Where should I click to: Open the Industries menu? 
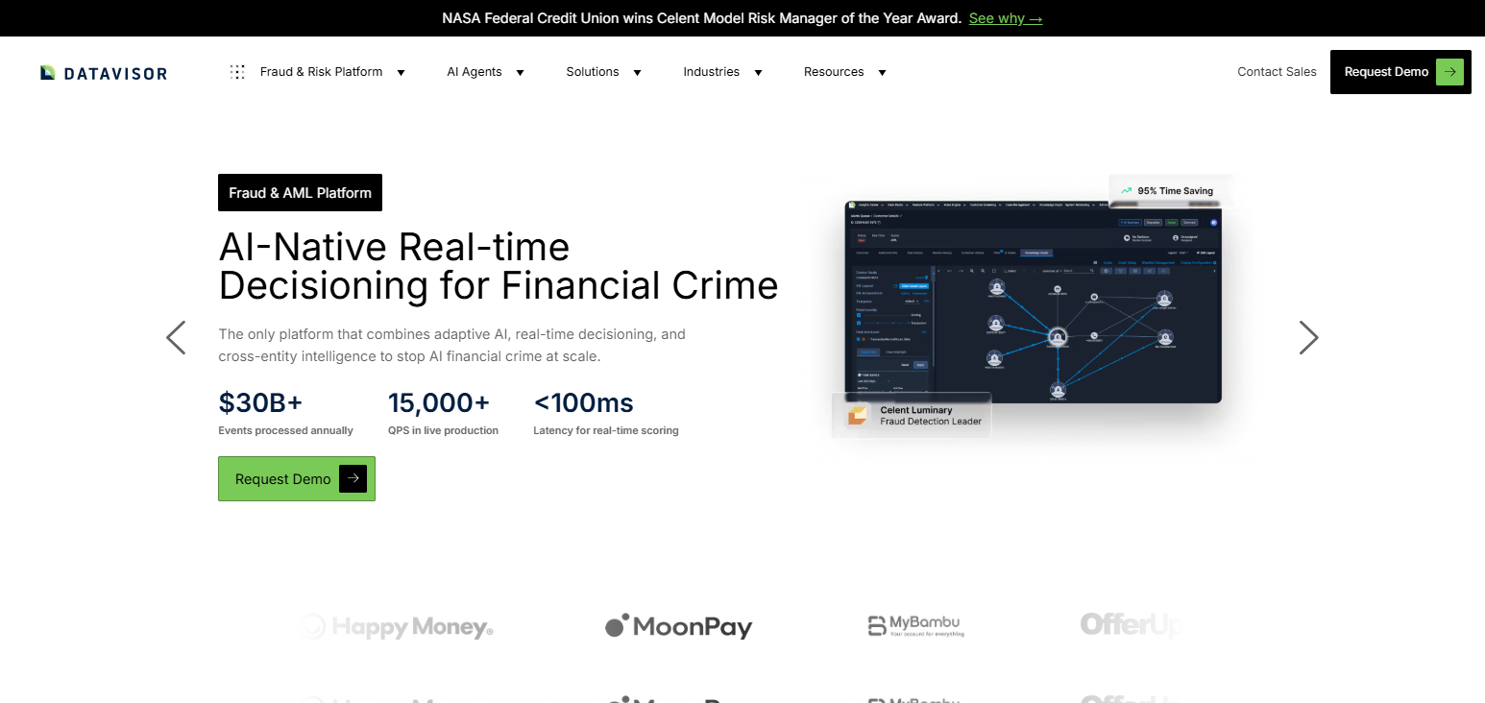coord(722,72)
